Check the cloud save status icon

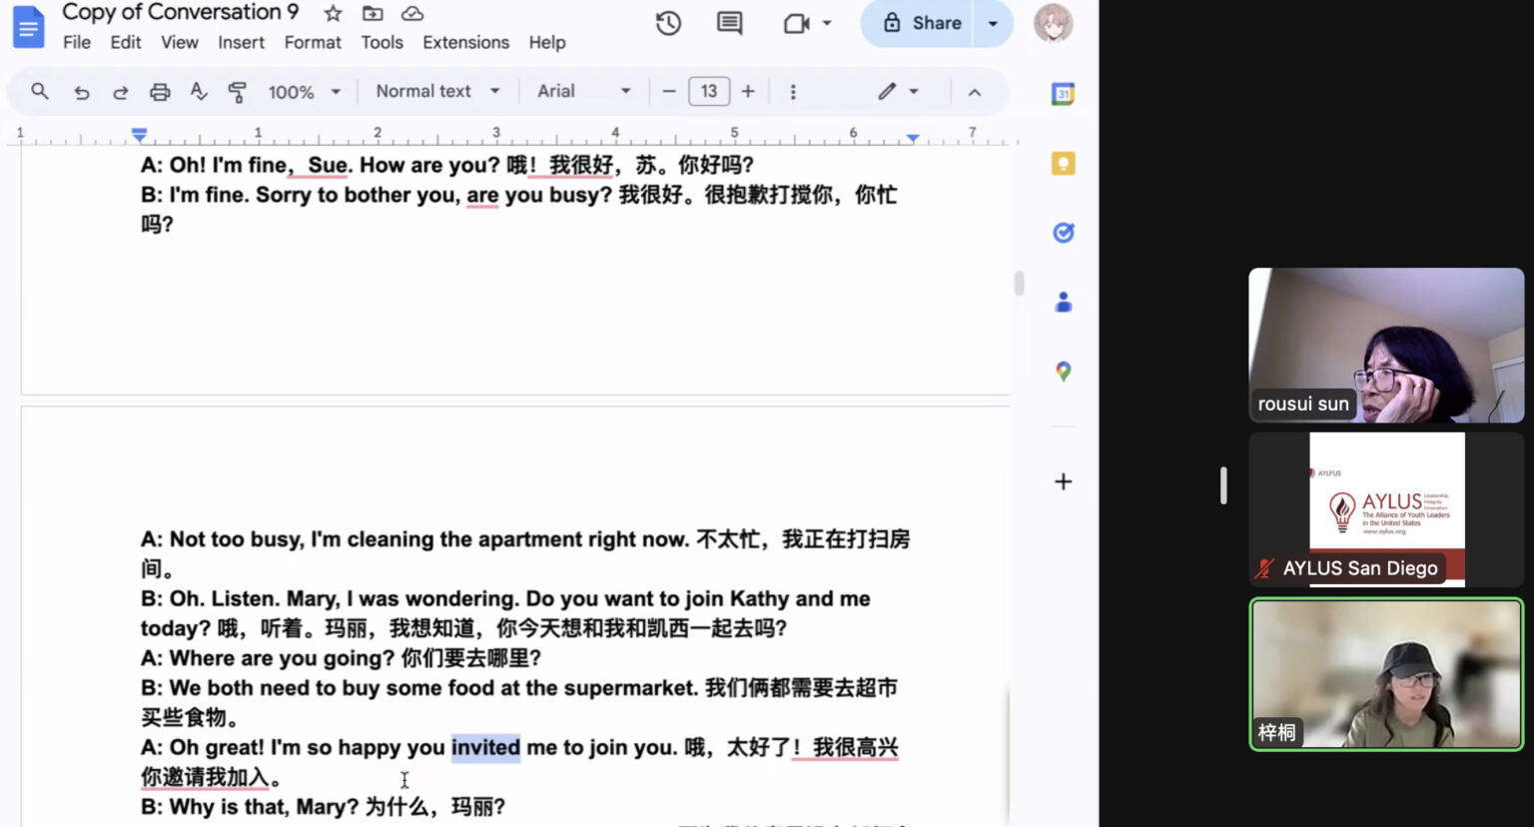411,13
